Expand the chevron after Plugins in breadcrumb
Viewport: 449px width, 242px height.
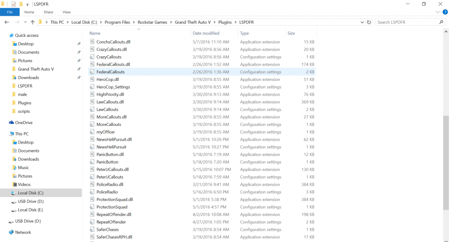click(x=236, y=22)
